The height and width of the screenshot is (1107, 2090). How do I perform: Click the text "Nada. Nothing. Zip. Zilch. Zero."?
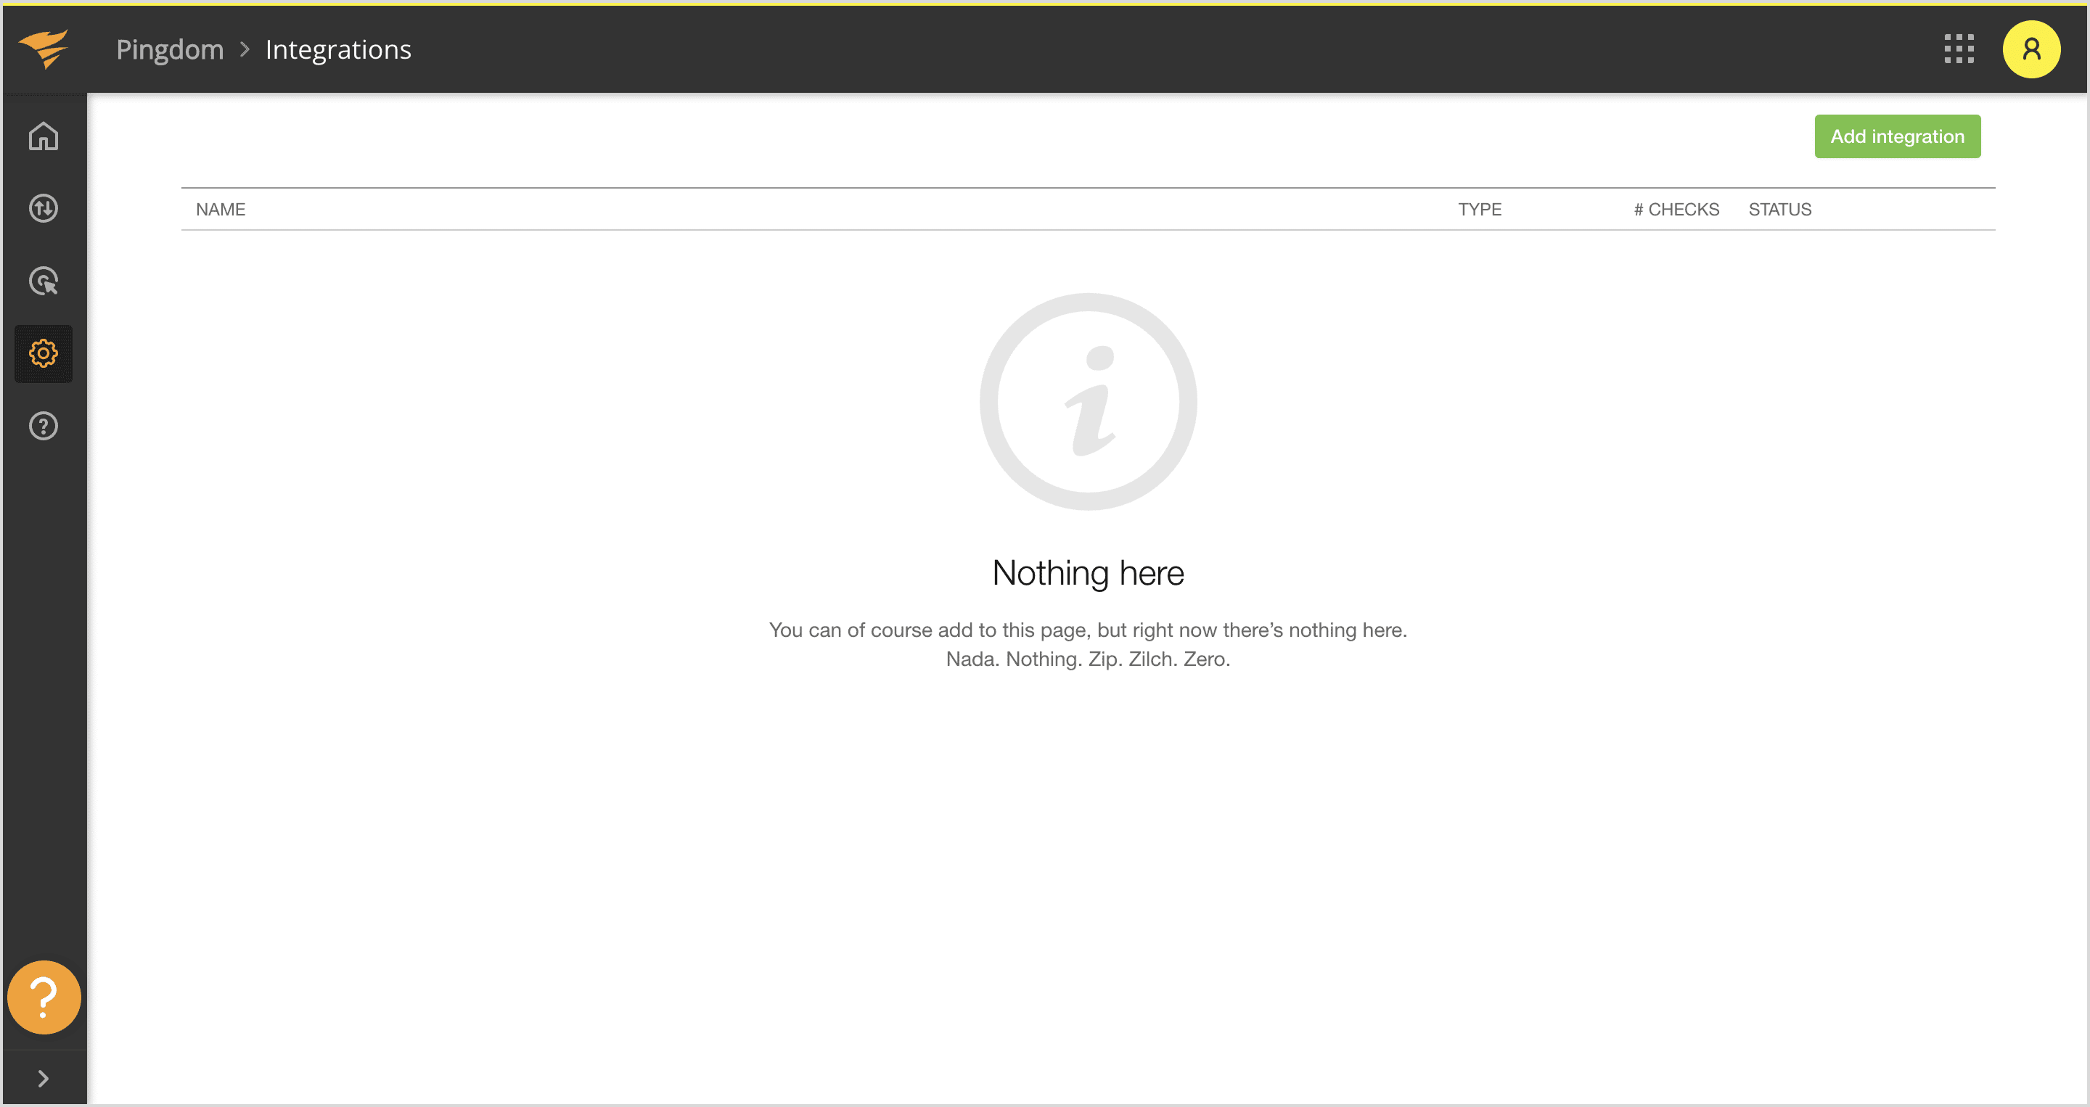tap(1088, 659)
